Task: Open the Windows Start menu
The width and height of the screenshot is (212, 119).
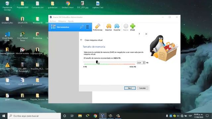Action: coord(4,116)
